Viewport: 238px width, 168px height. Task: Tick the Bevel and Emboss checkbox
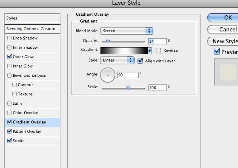tap(9, 76)
